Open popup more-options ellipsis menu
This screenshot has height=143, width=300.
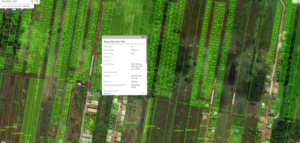142,93
